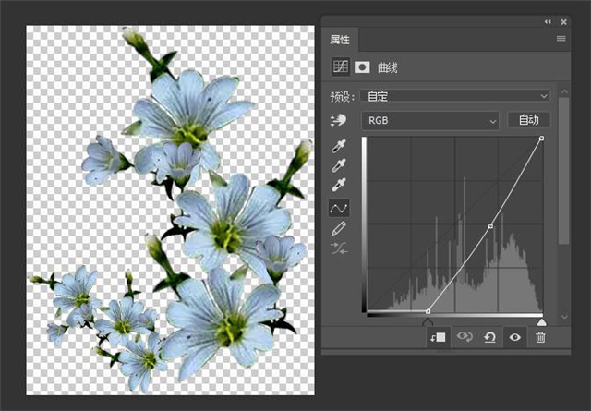Delete this adjustment layer with trash icon

[x=540, y=337]
